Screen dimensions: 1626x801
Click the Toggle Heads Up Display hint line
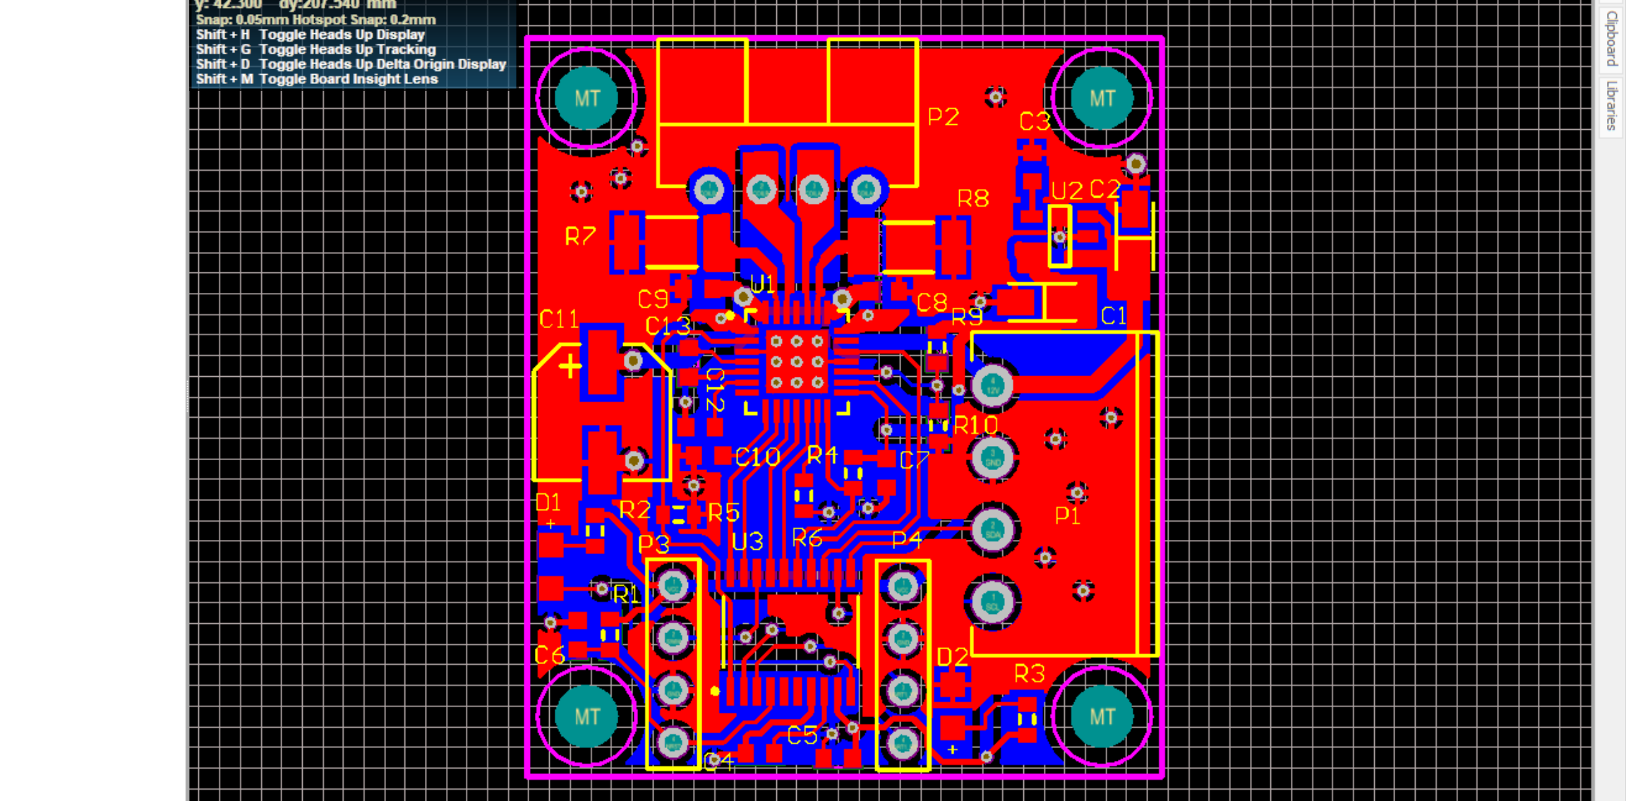coord(311,35)
